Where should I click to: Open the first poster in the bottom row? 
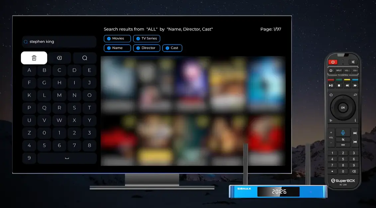[x=118, y=140]
